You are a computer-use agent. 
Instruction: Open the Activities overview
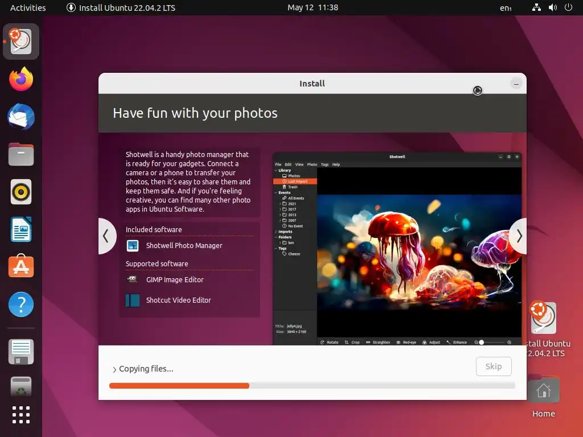[28, 7]
